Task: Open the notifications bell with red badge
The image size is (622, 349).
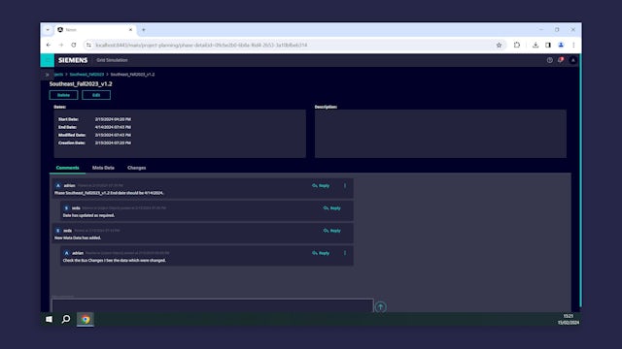Action: coord(561,60)
